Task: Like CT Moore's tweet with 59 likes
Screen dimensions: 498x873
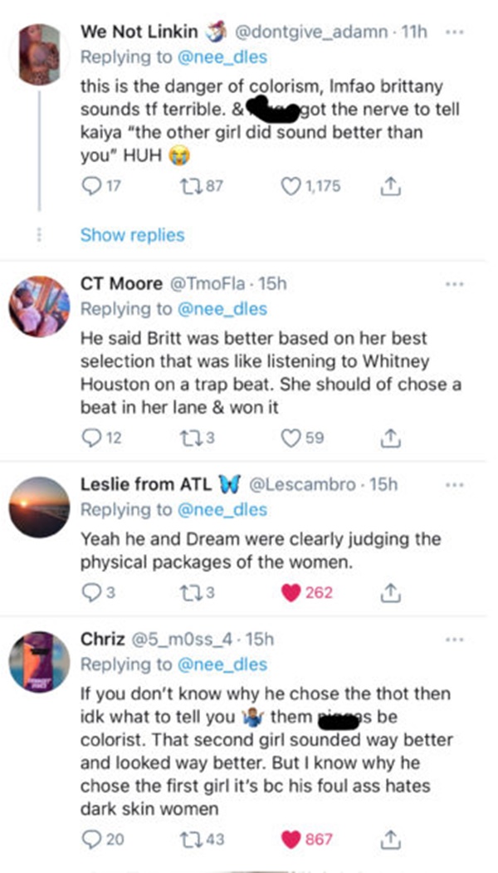Action: point(291,438)
